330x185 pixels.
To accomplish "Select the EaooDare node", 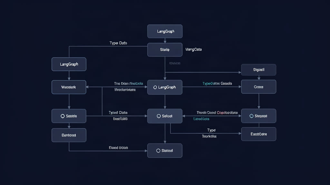I will (x=259, y=134).
